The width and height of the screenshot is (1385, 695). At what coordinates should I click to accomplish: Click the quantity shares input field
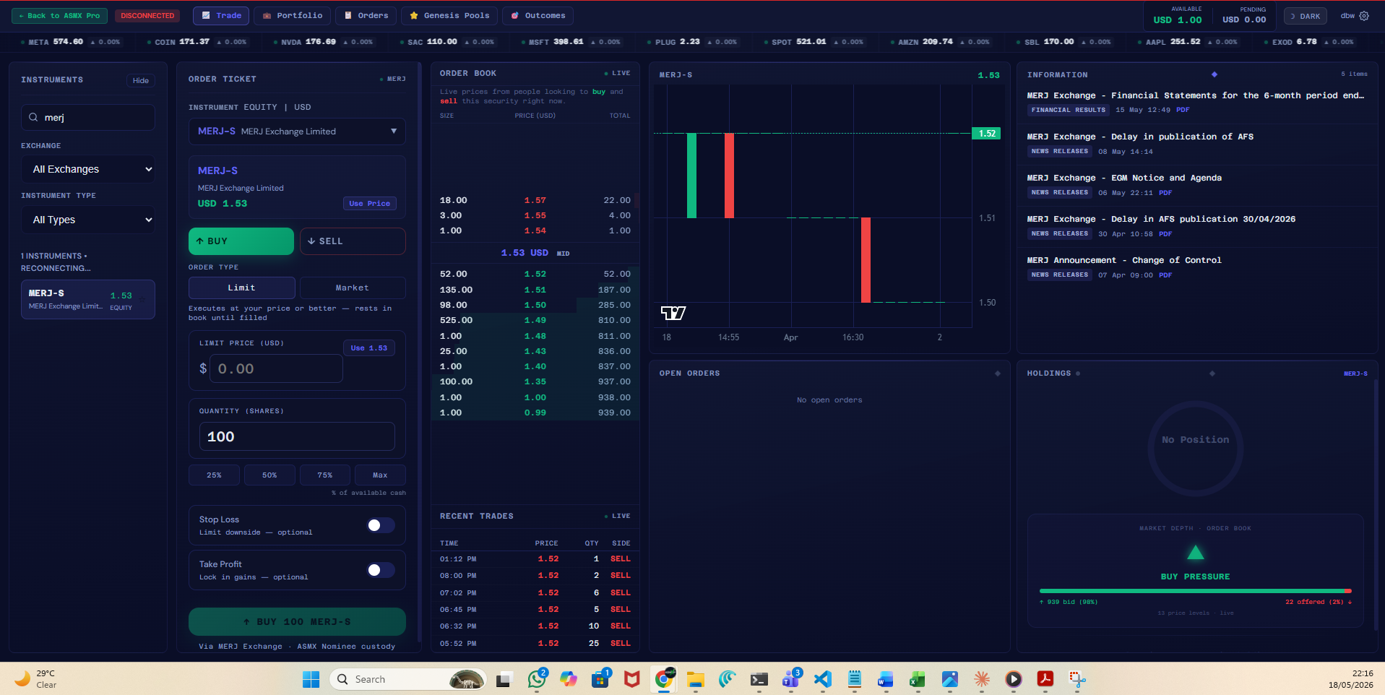click(297, 436)
